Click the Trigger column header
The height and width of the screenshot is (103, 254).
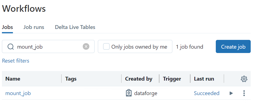pos(172,79)
